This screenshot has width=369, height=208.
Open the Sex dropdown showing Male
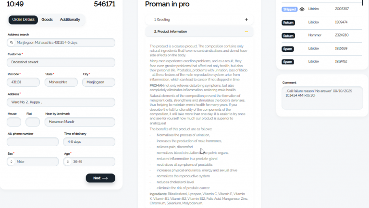[33, 162]
